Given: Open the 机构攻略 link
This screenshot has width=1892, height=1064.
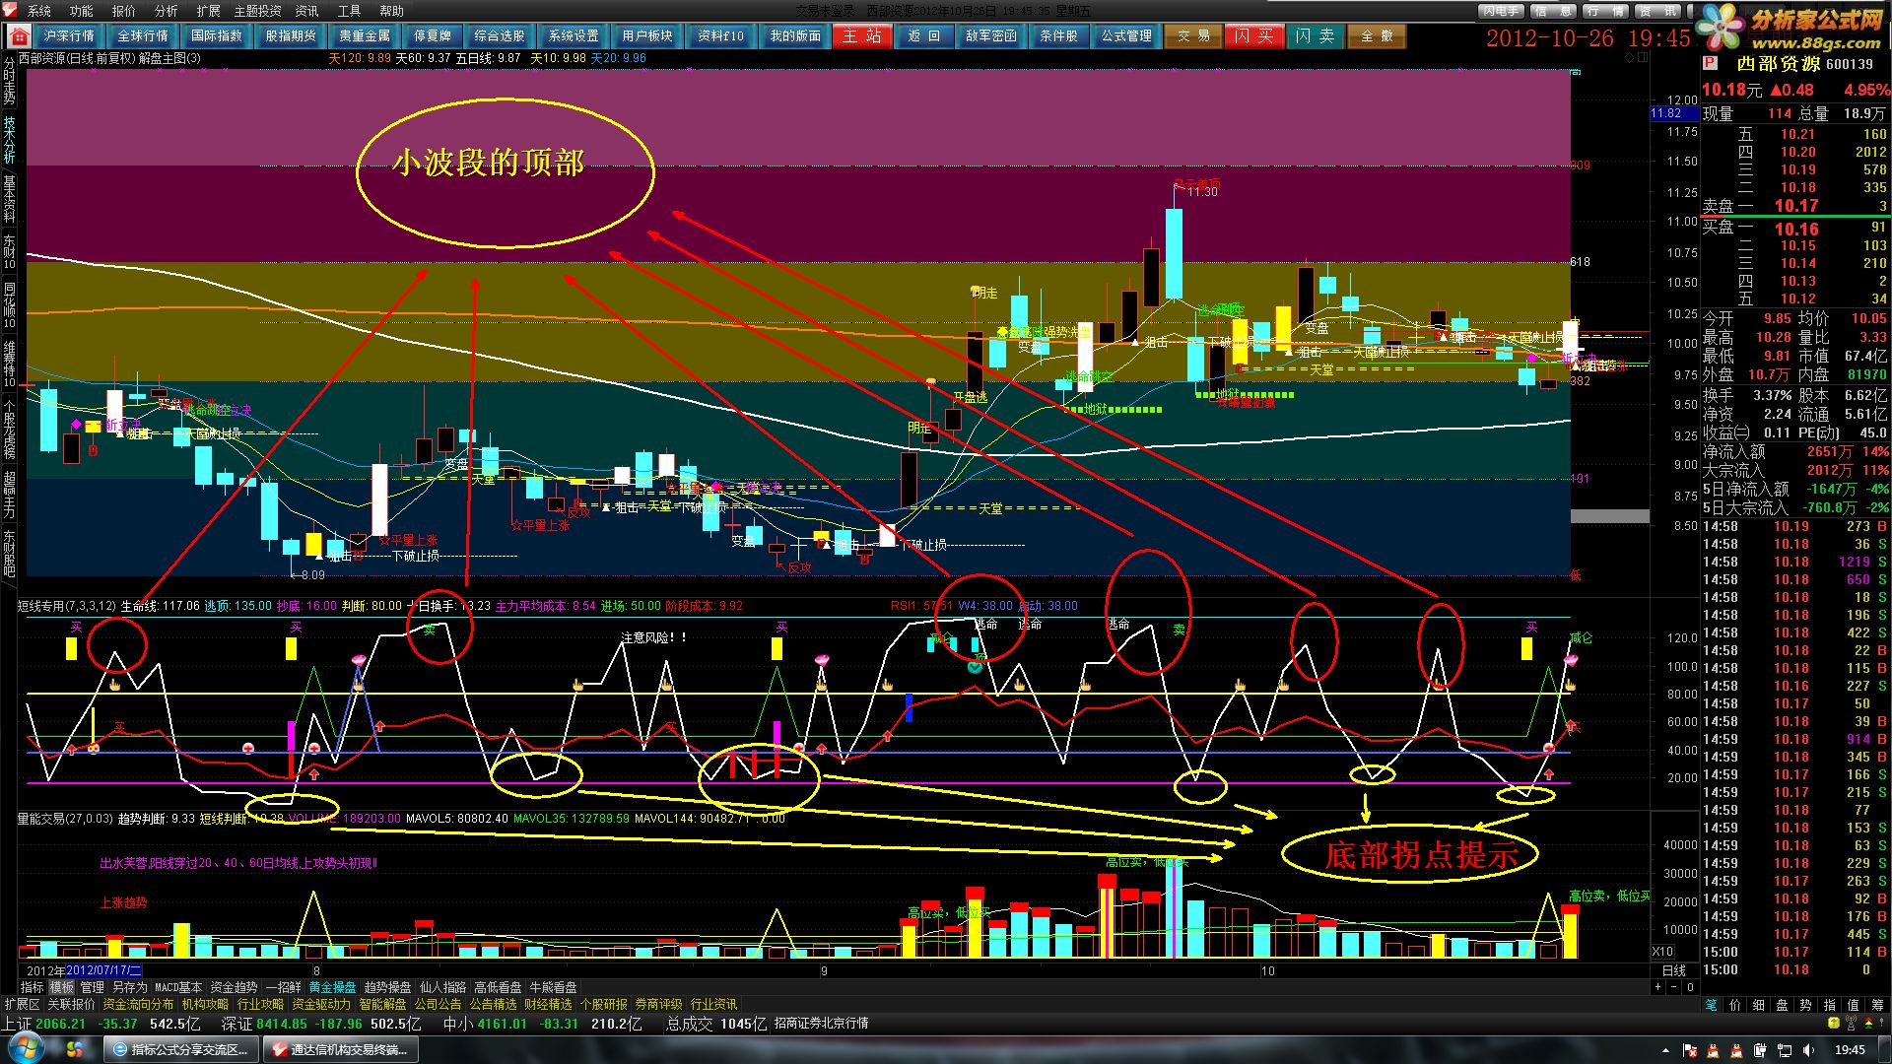Looking at the screenshot, I should [205, 1005].
